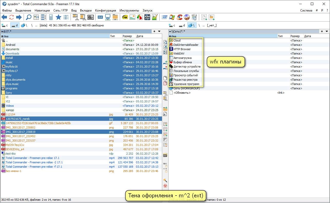Viewport: 330px width, 203px height.
Task: Open right panel directory history dropdown arrow
Action: point(327,31)
